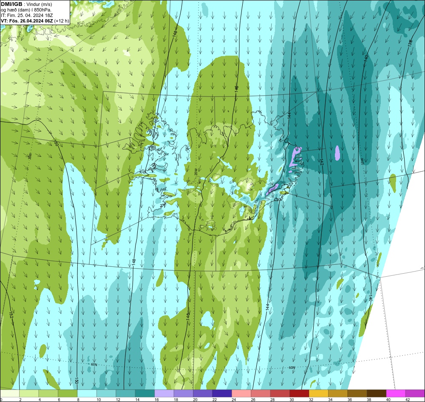
Task: Click the pale yellow legend swatch below 2
Action: pos(10,394)
